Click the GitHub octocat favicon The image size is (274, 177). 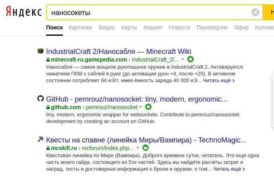click(x=41, y=98)
